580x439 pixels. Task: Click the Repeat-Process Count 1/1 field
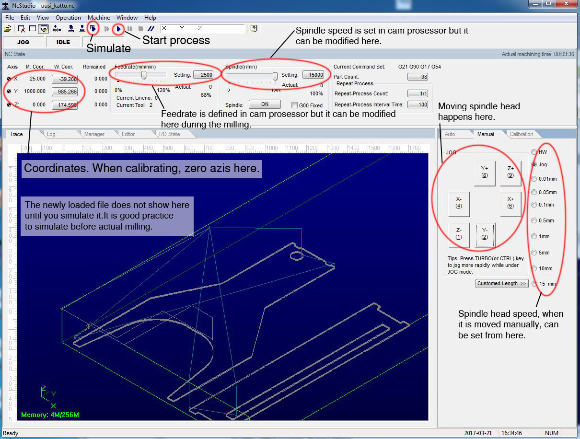418,93
